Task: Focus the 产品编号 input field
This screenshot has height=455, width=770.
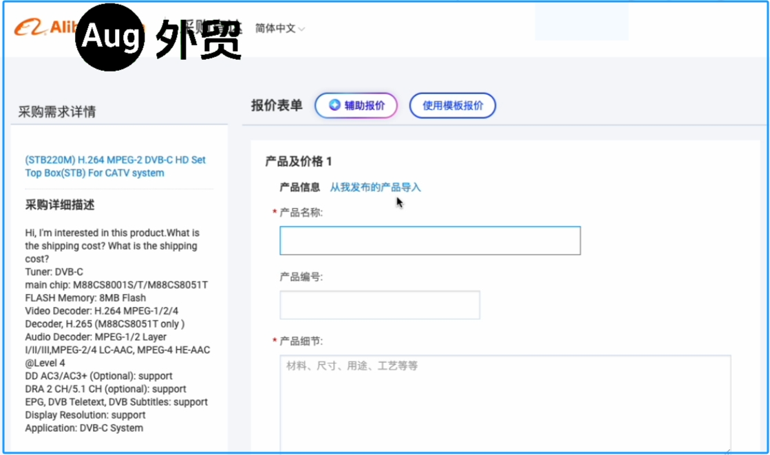Action: tap(380, 305)
